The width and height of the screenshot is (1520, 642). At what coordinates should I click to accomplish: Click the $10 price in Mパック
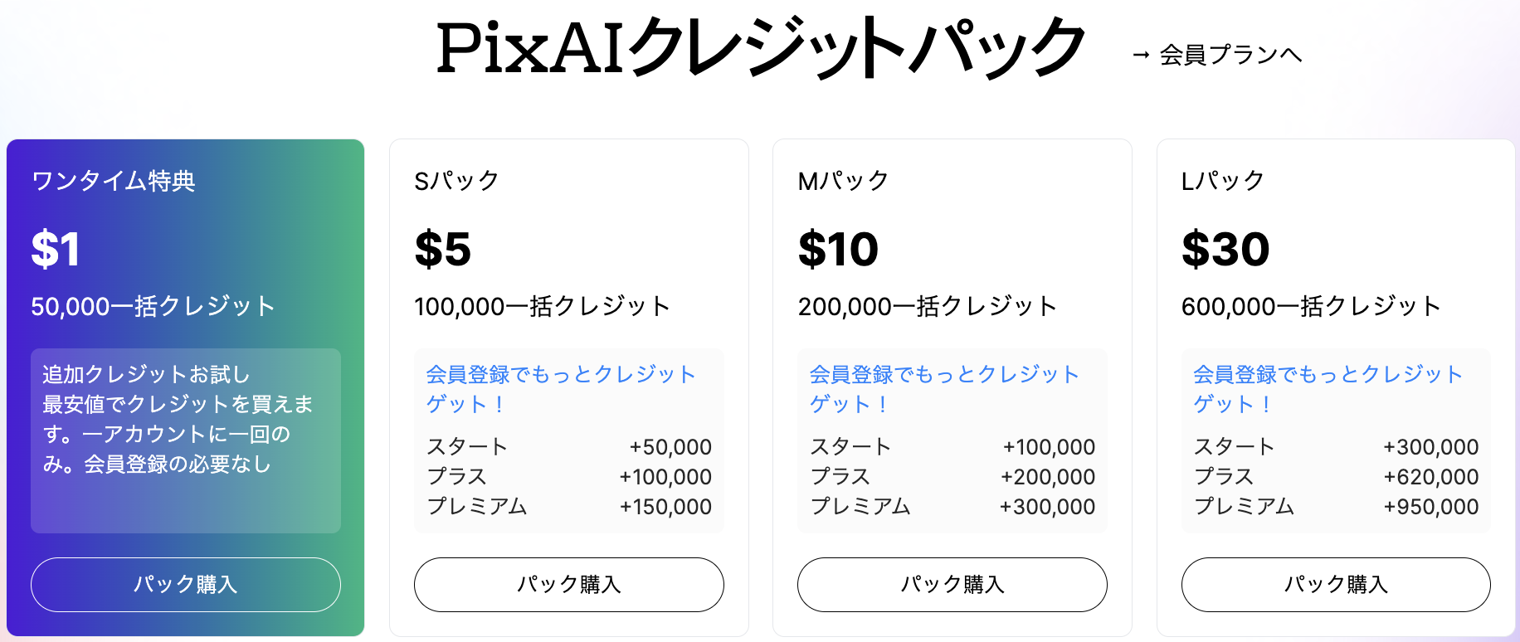[838, 249]
